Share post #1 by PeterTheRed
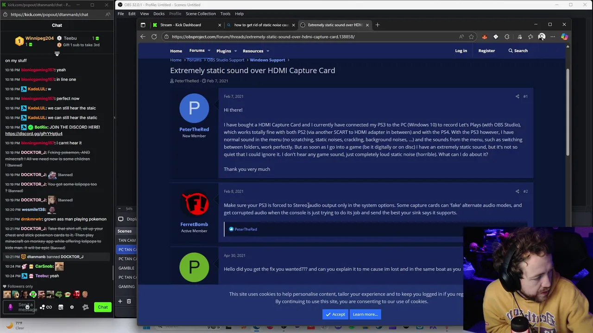The height and width of the screenshot is (333, 593). tap(517, 96)
